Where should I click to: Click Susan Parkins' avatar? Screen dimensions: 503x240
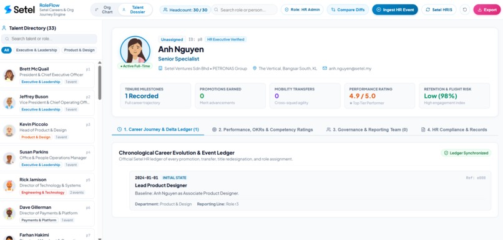click(x=9, y=158)
